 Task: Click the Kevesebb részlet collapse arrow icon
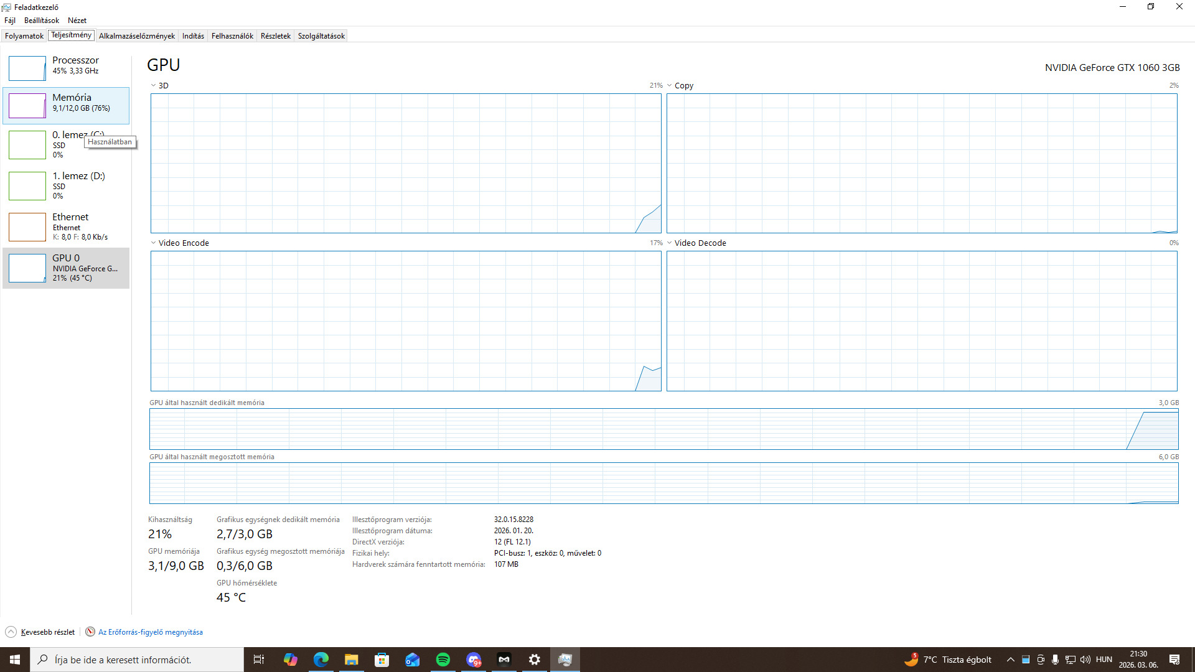[11, 632]
